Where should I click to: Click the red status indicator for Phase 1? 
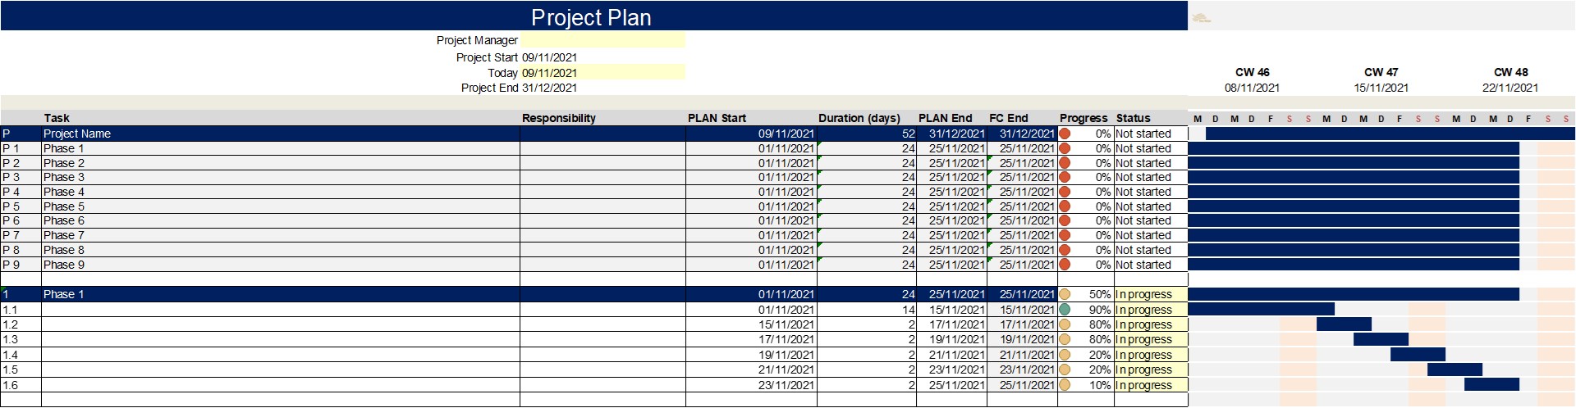tap(1065, 148)
